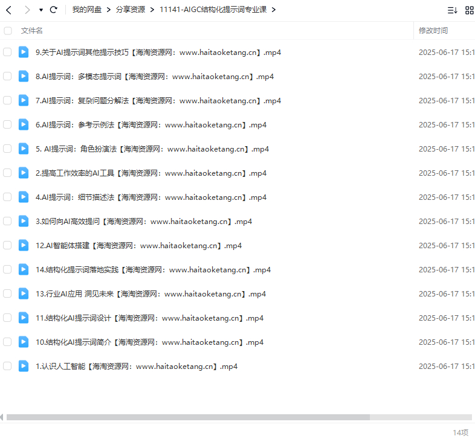Check the box for 3.如何向AI高效提问
475x439 pixels.
(x=7, y=222)
